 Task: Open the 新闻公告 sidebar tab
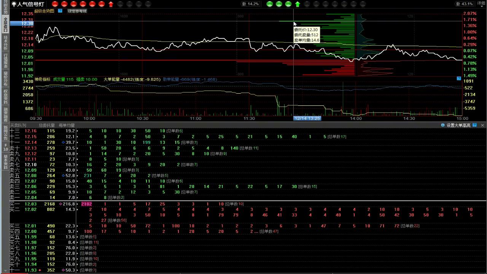pos(5,133)
